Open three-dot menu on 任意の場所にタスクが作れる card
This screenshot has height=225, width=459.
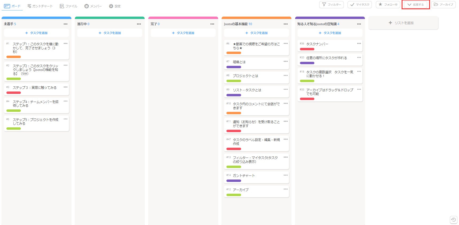coord(359,57)
